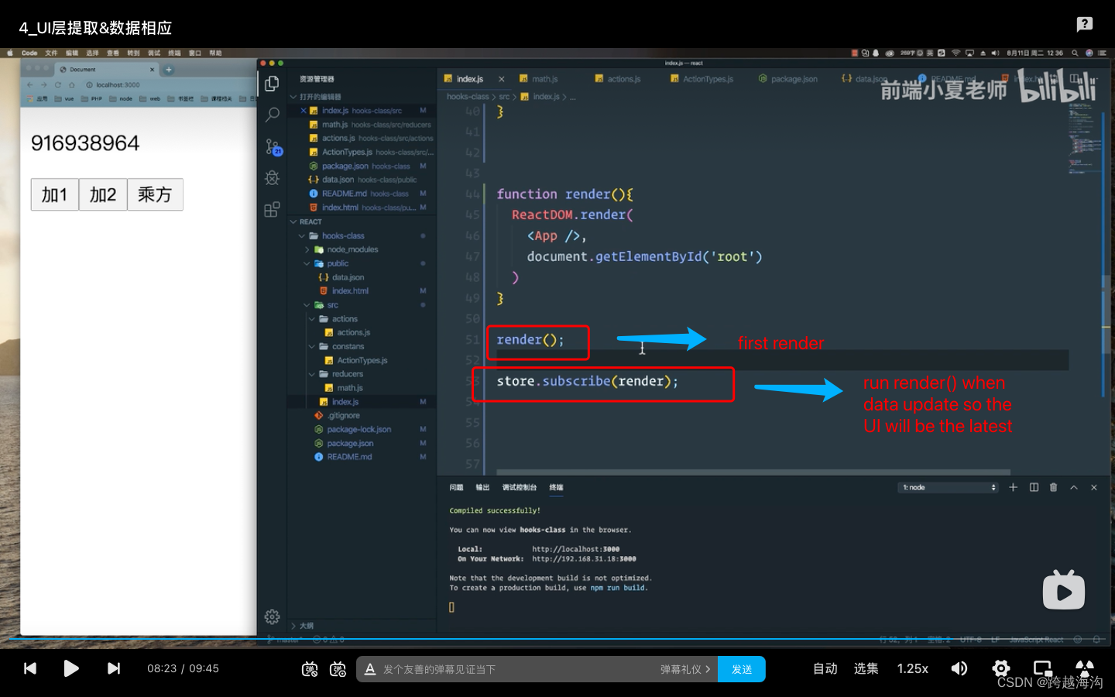This screenshot has height=697, width=1115.
Task: Seek on the video progress bar
Action: [557, 640]
